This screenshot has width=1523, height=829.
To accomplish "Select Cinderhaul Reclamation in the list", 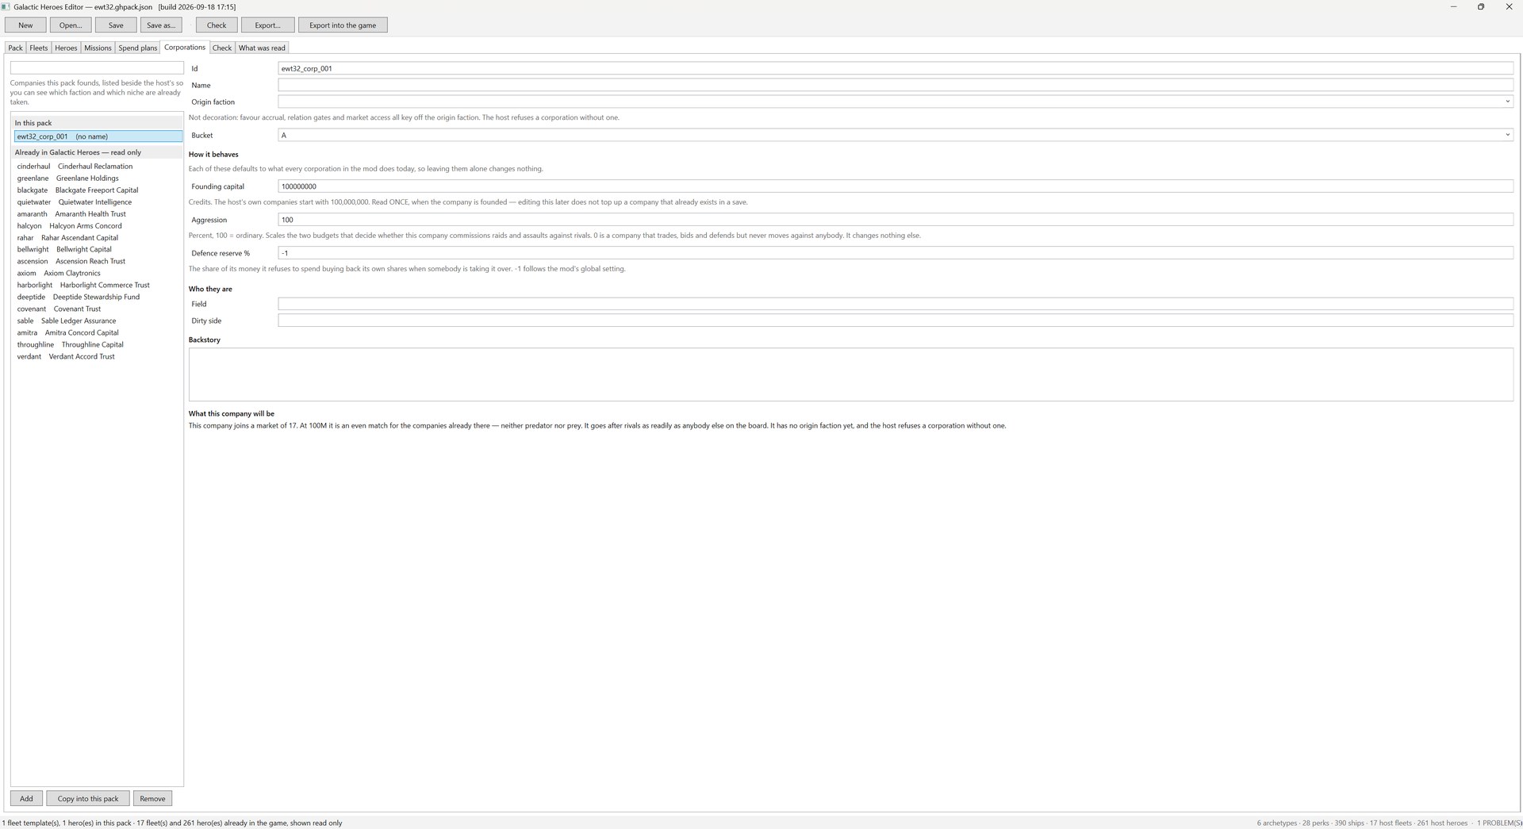I will pos(98,167).
